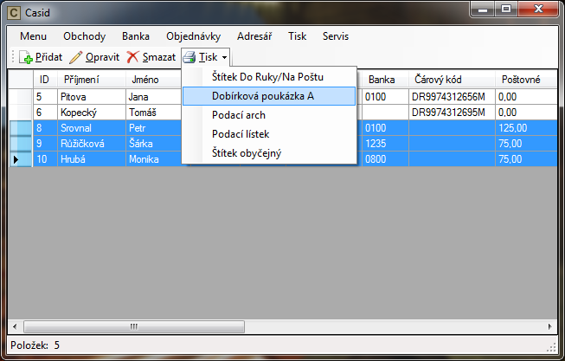The width and height of the screenshot is (565, 361).
Task: Click the Položek: 5 status text
Action: coord(35,345)
